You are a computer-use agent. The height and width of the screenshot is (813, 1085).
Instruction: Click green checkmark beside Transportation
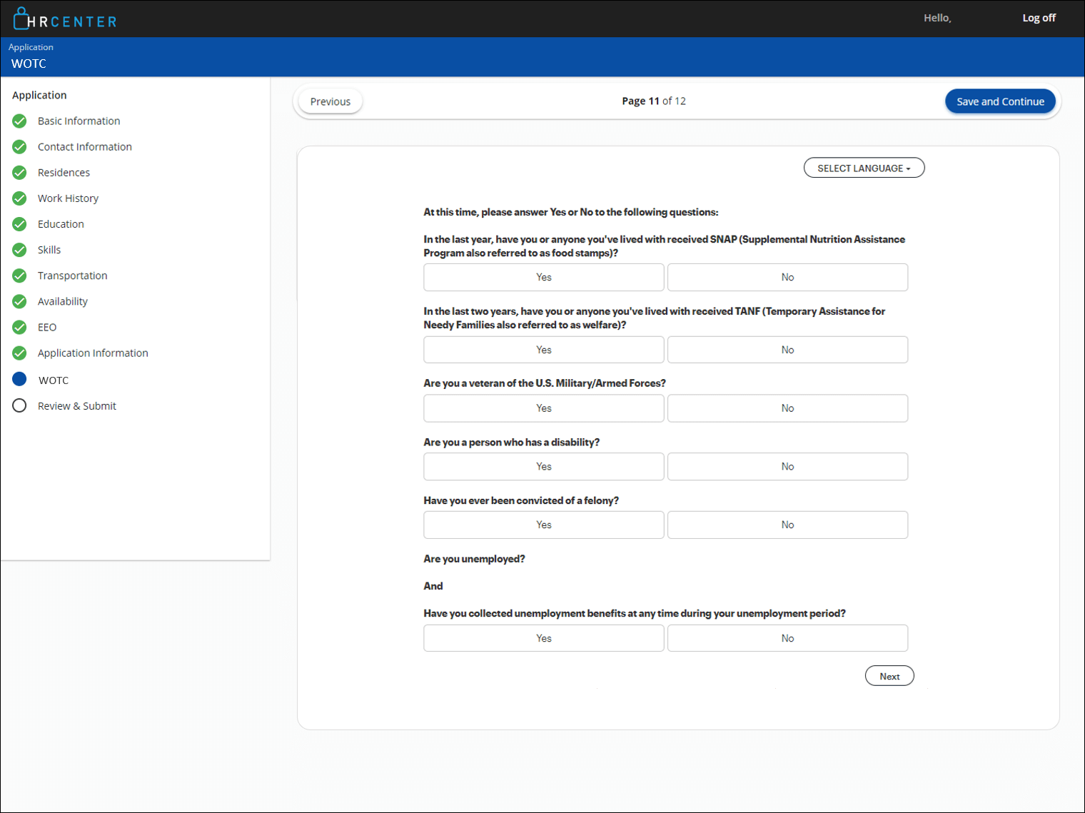(19, 276)
